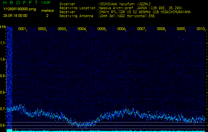
Task: Click the 26.09.18 00:00 timestamp
Action: [15, 16]
